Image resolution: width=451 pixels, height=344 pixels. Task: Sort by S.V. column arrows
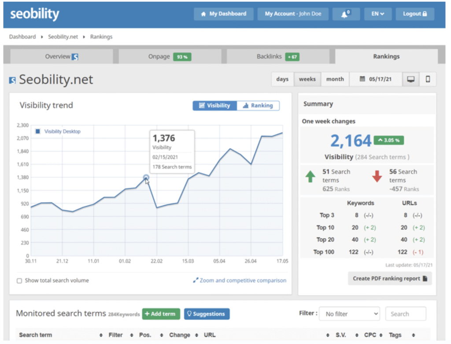[x=357, y=335]
